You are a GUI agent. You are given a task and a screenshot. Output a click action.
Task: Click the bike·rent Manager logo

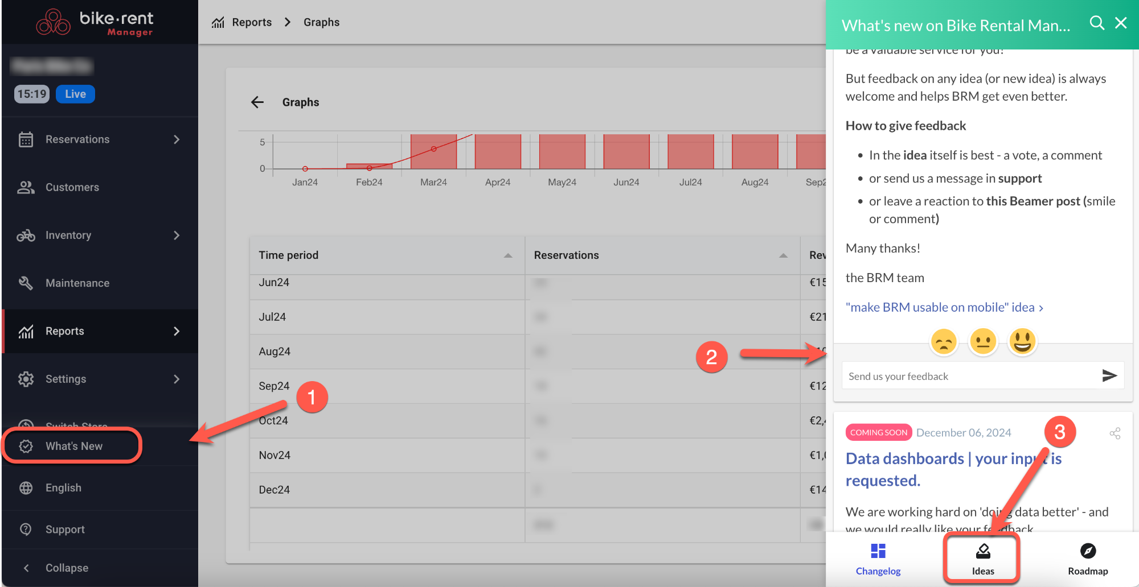tap(95, 23)
